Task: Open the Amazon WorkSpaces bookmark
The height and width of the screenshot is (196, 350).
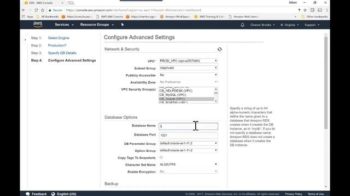Action: pyautogui.click(x=175, y=17)
